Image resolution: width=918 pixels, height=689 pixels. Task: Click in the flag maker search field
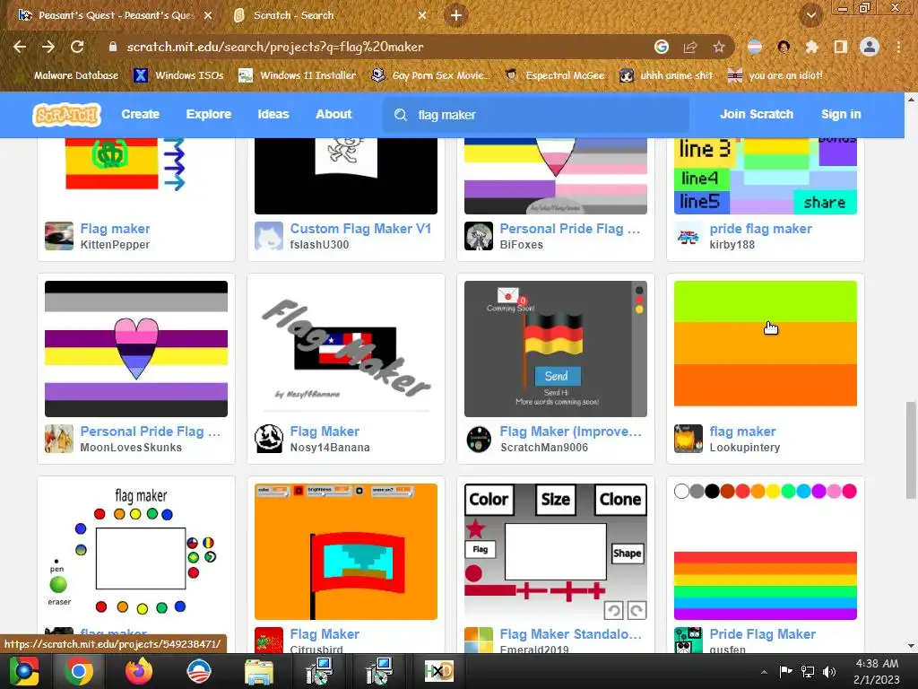pos(536,115)
